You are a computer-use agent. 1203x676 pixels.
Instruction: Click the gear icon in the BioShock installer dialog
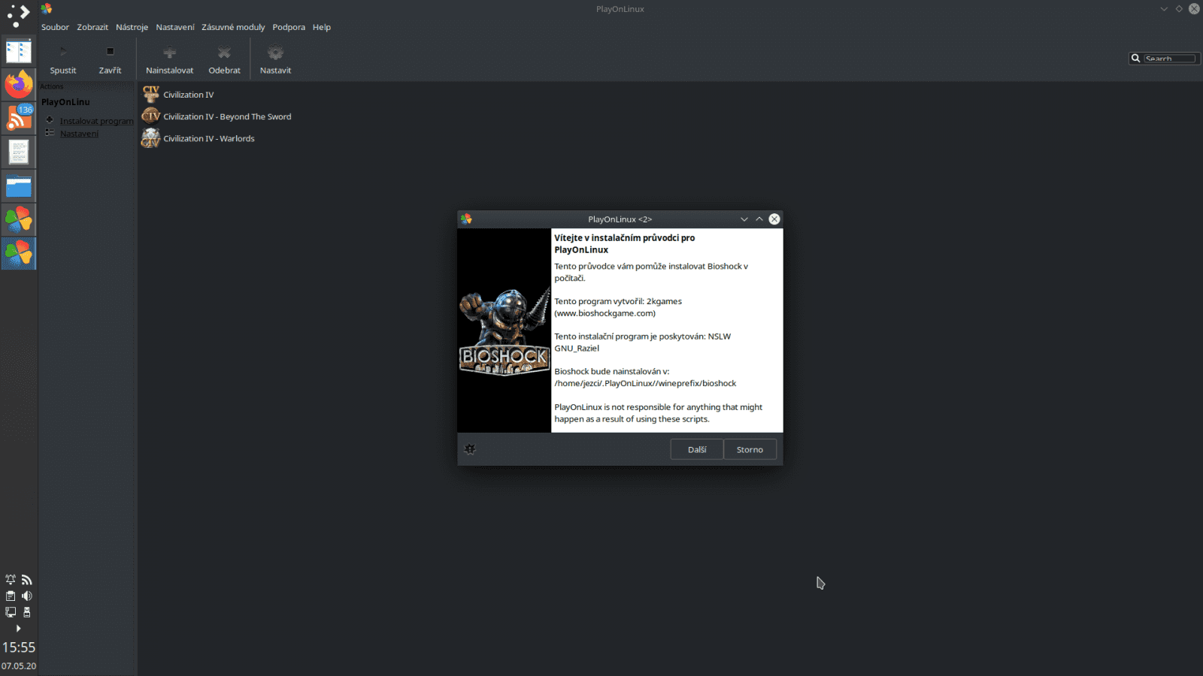[x=470, y=448]
